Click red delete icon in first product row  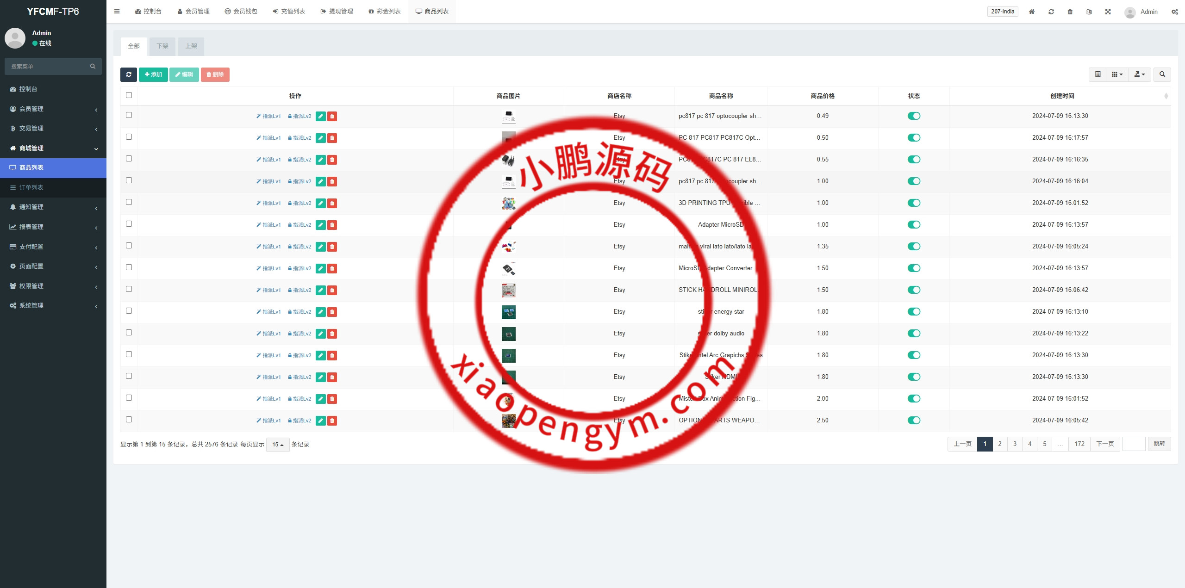pyautogui.click(x=332, y=116)
